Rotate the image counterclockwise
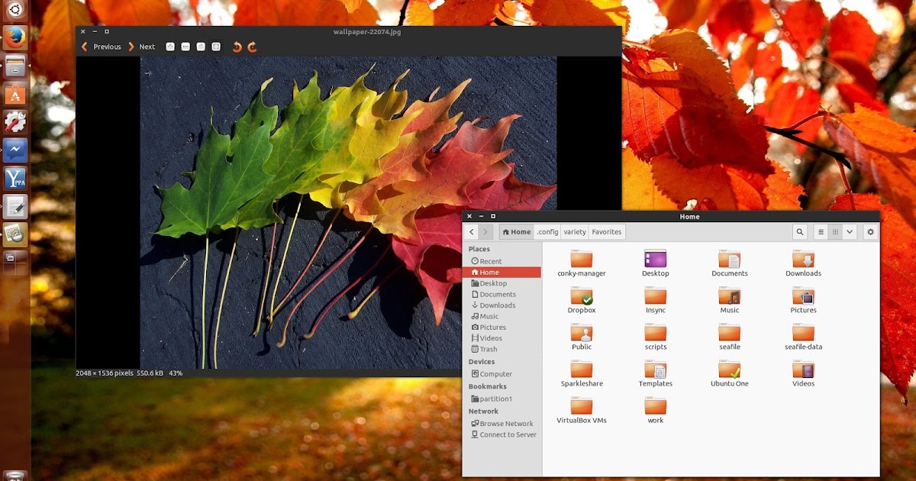 tap(237, 47)
